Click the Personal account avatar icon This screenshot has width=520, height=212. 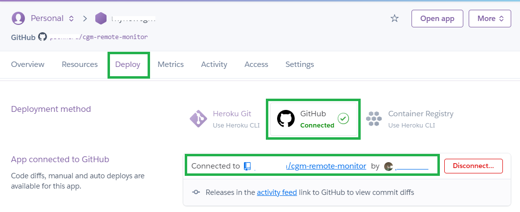(x=18, y=18)
